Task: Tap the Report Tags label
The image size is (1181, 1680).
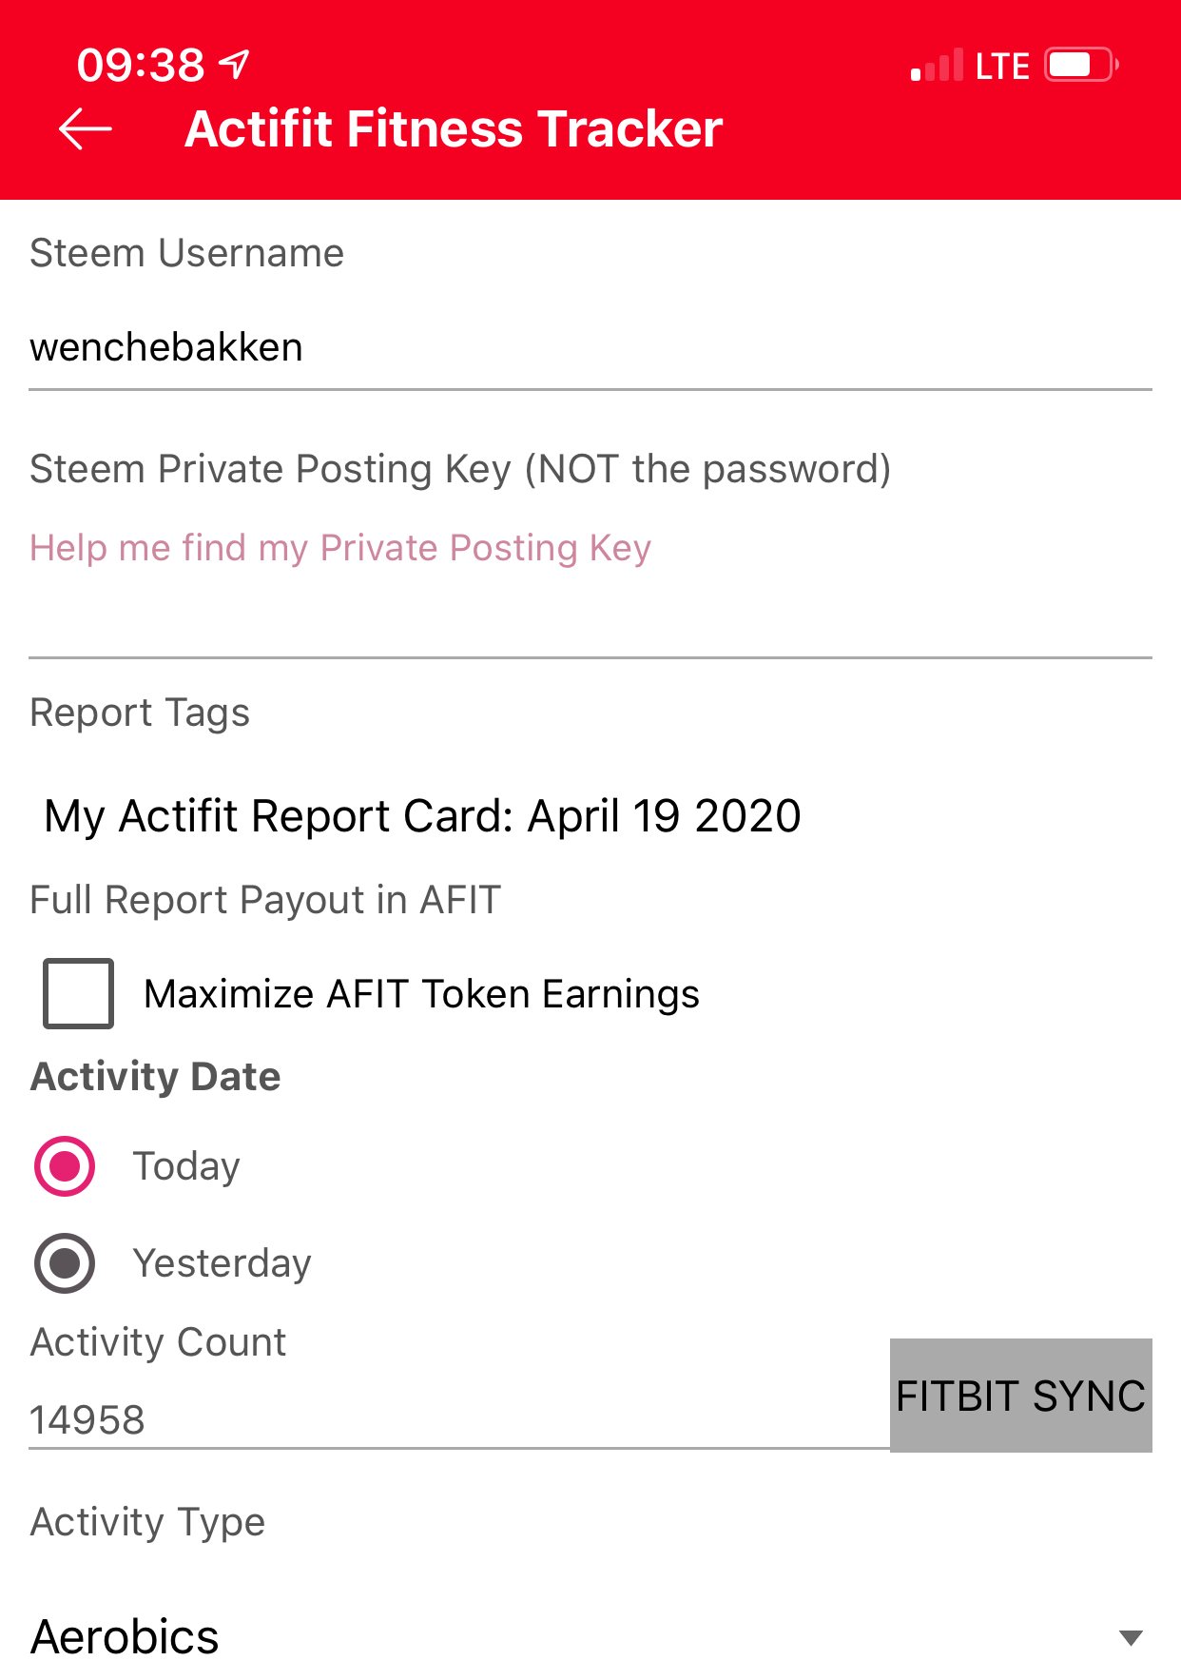Action: 140,713
